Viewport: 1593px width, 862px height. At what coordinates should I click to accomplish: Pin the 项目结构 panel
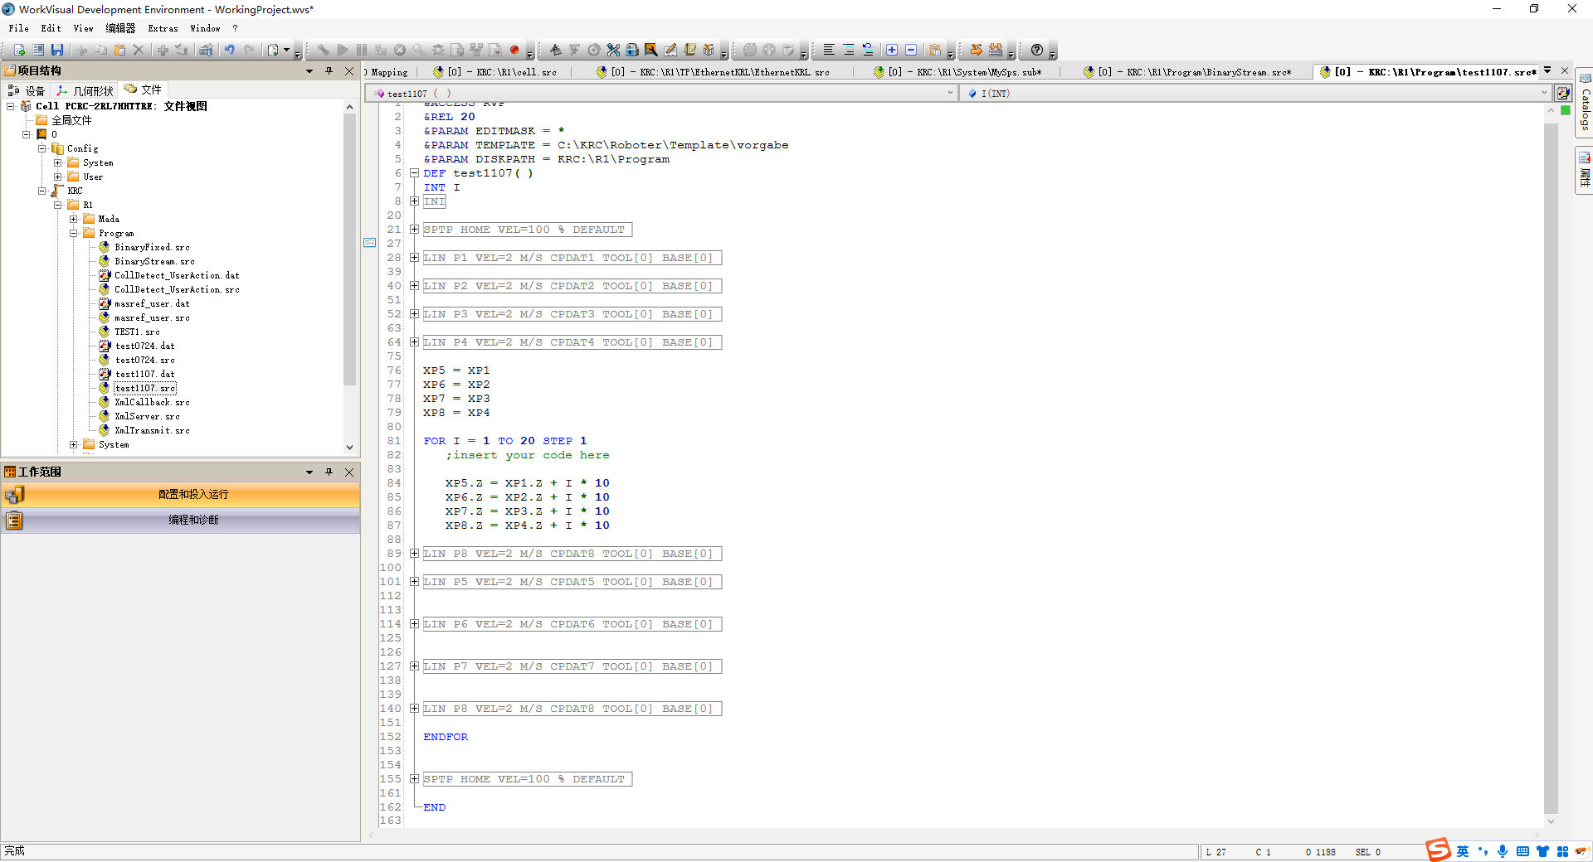tap(329, 70)
